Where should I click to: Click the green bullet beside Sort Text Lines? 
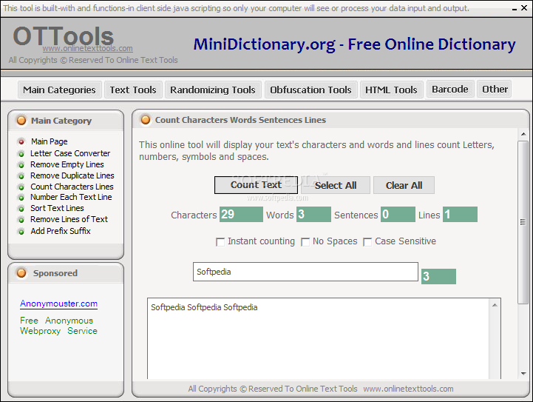click(x=21, y=209)
